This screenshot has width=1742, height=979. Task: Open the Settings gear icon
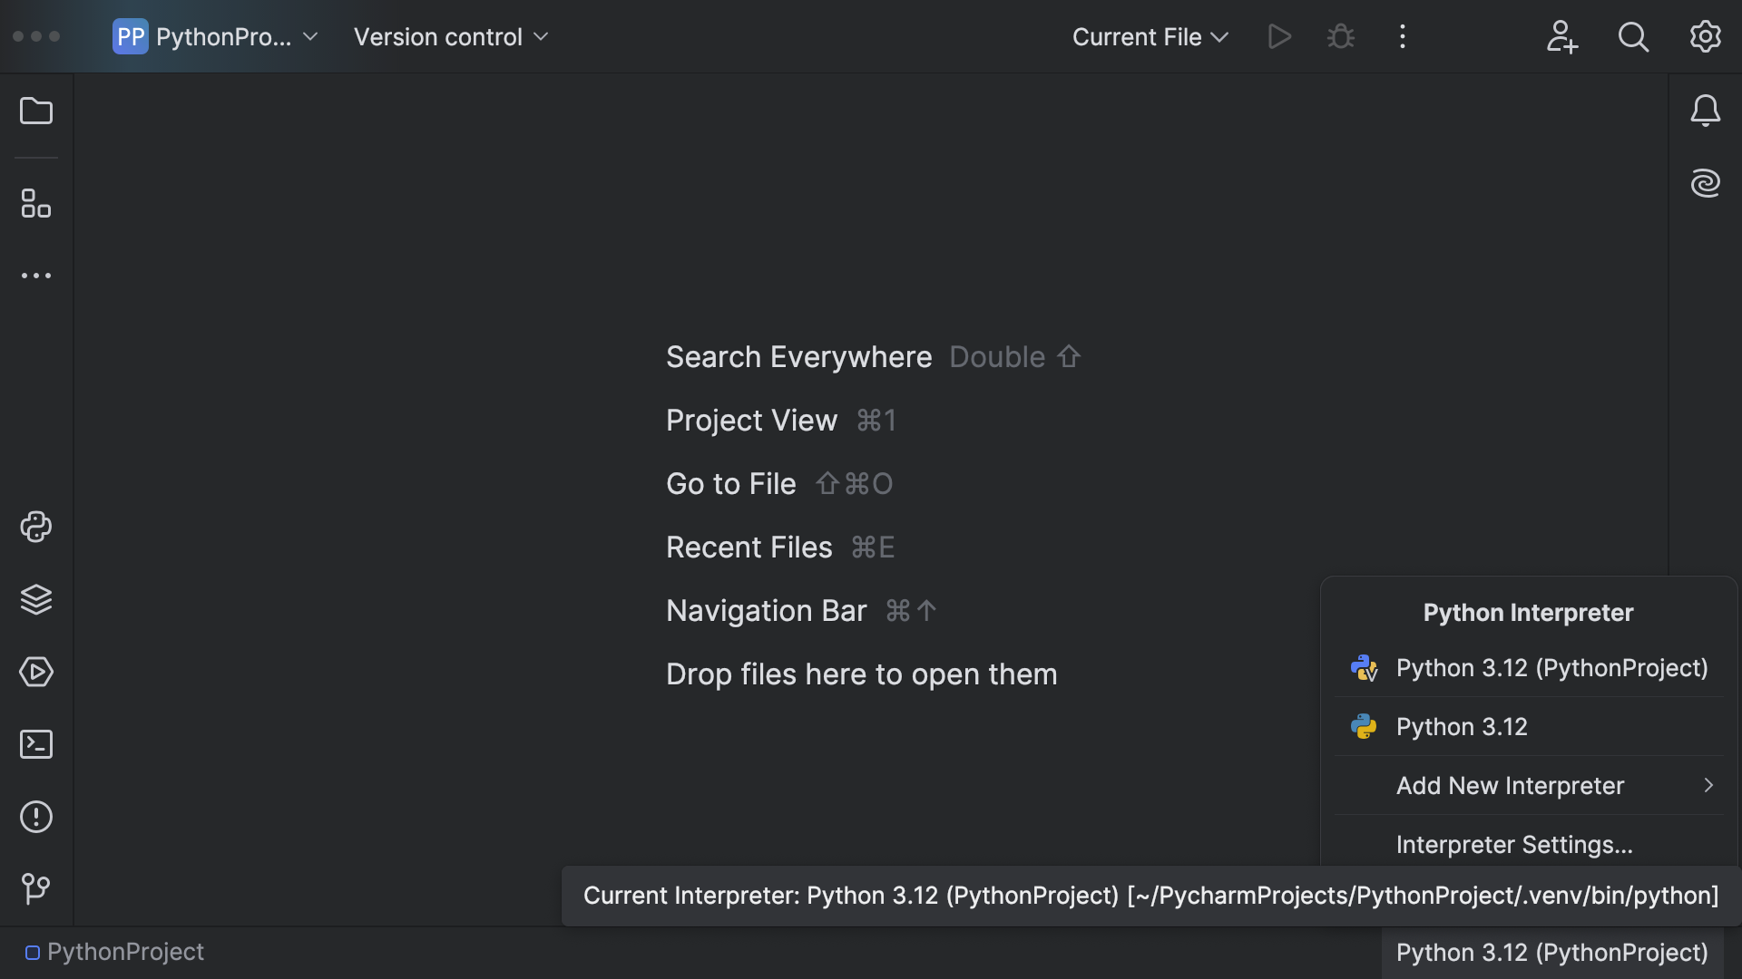tap(1705, 36)
